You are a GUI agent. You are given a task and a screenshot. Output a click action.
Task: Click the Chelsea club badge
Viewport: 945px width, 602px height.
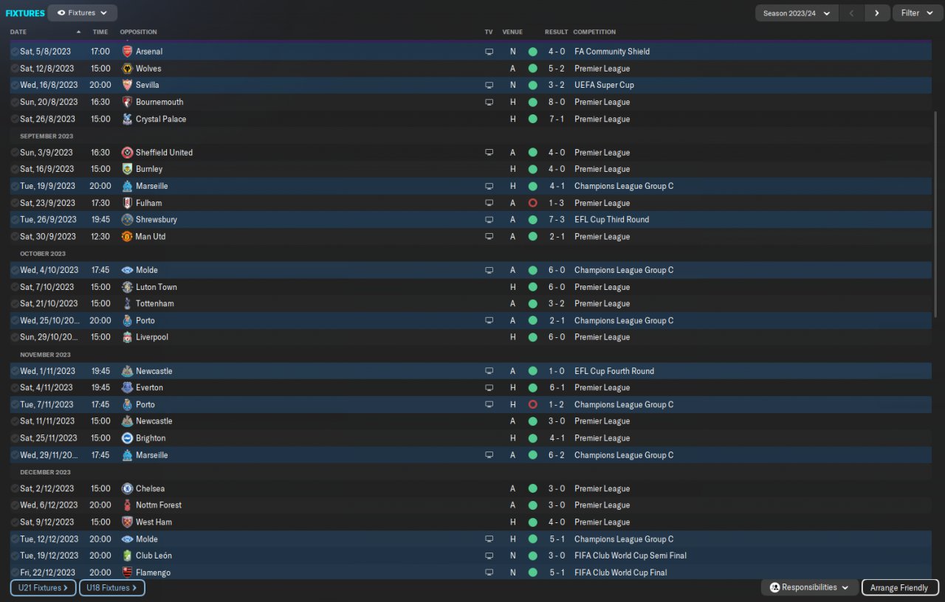[x=127, y=488]
